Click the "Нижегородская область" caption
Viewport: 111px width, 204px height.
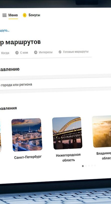pos(68,157)
